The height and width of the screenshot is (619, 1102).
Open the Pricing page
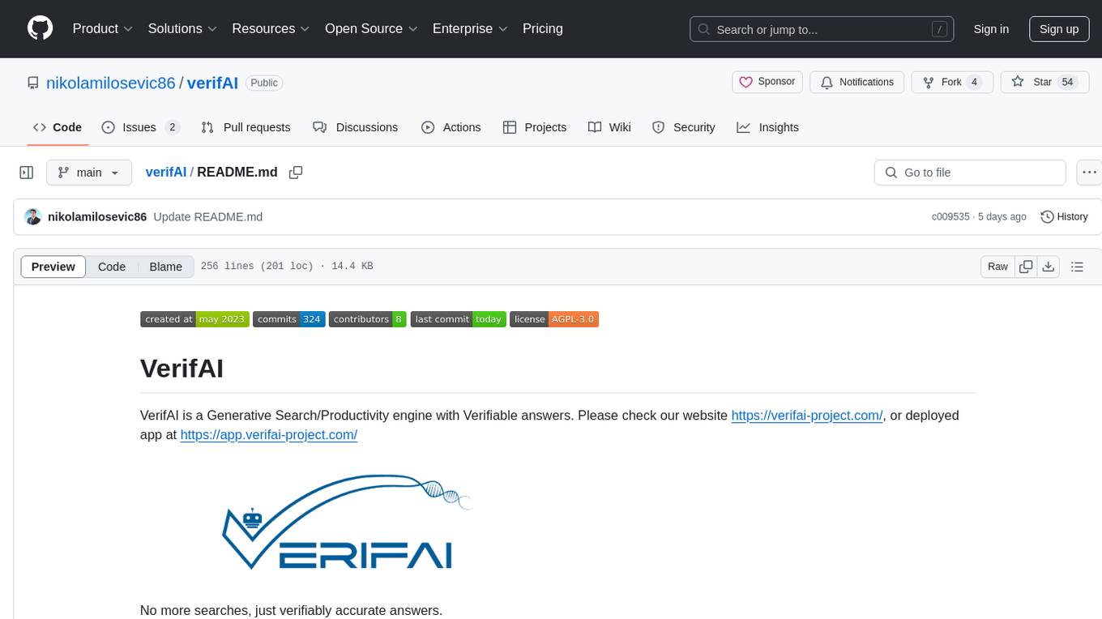[543, 28]
